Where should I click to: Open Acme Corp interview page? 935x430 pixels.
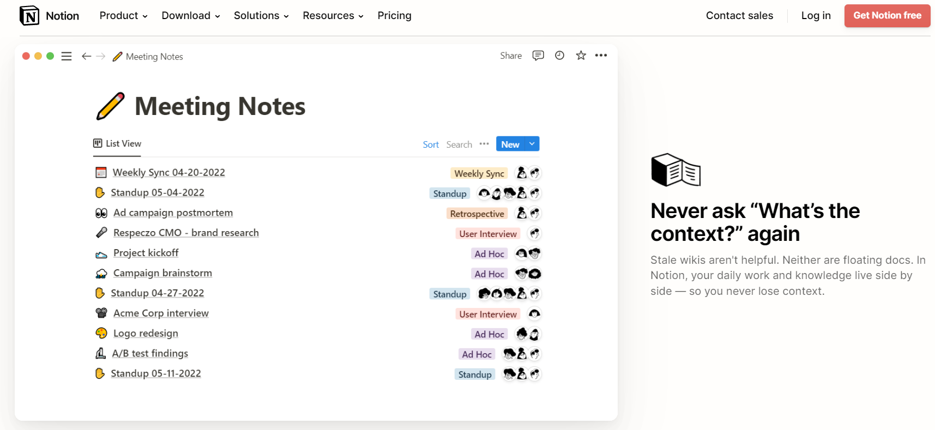pos(161,313)
